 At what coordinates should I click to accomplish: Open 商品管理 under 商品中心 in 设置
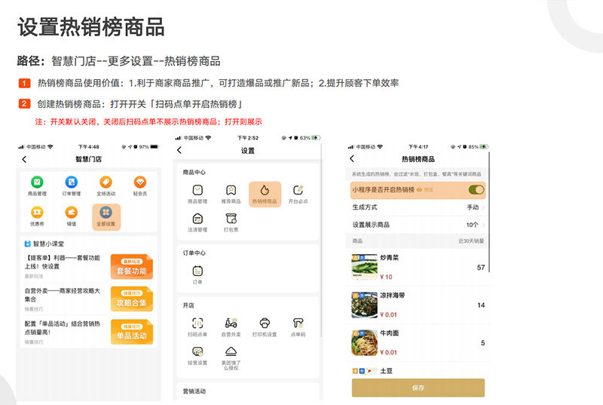click(x=197, y=190)
